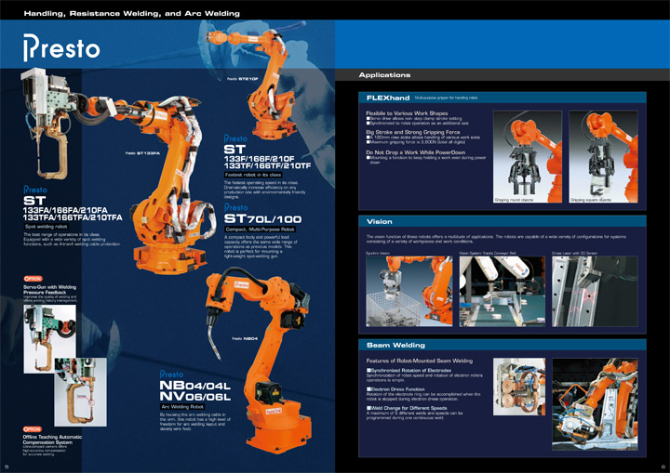670x473 pixels.
Task: Open the 'Cross Laser with 3D Sensor' photo
Action: coord(595,291)
